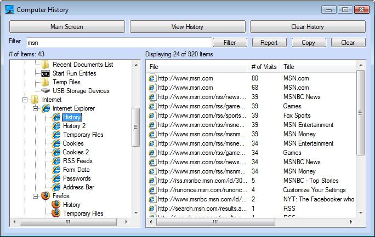
Task: Click the results horizontal scroll-right arrow
Action: (x=351, y=222)
